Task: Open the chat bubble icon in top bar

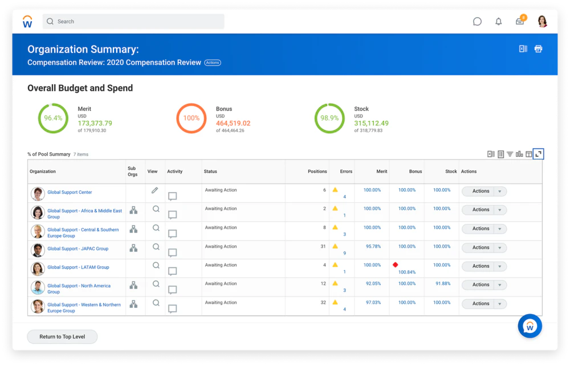Action: pos(477,22)
